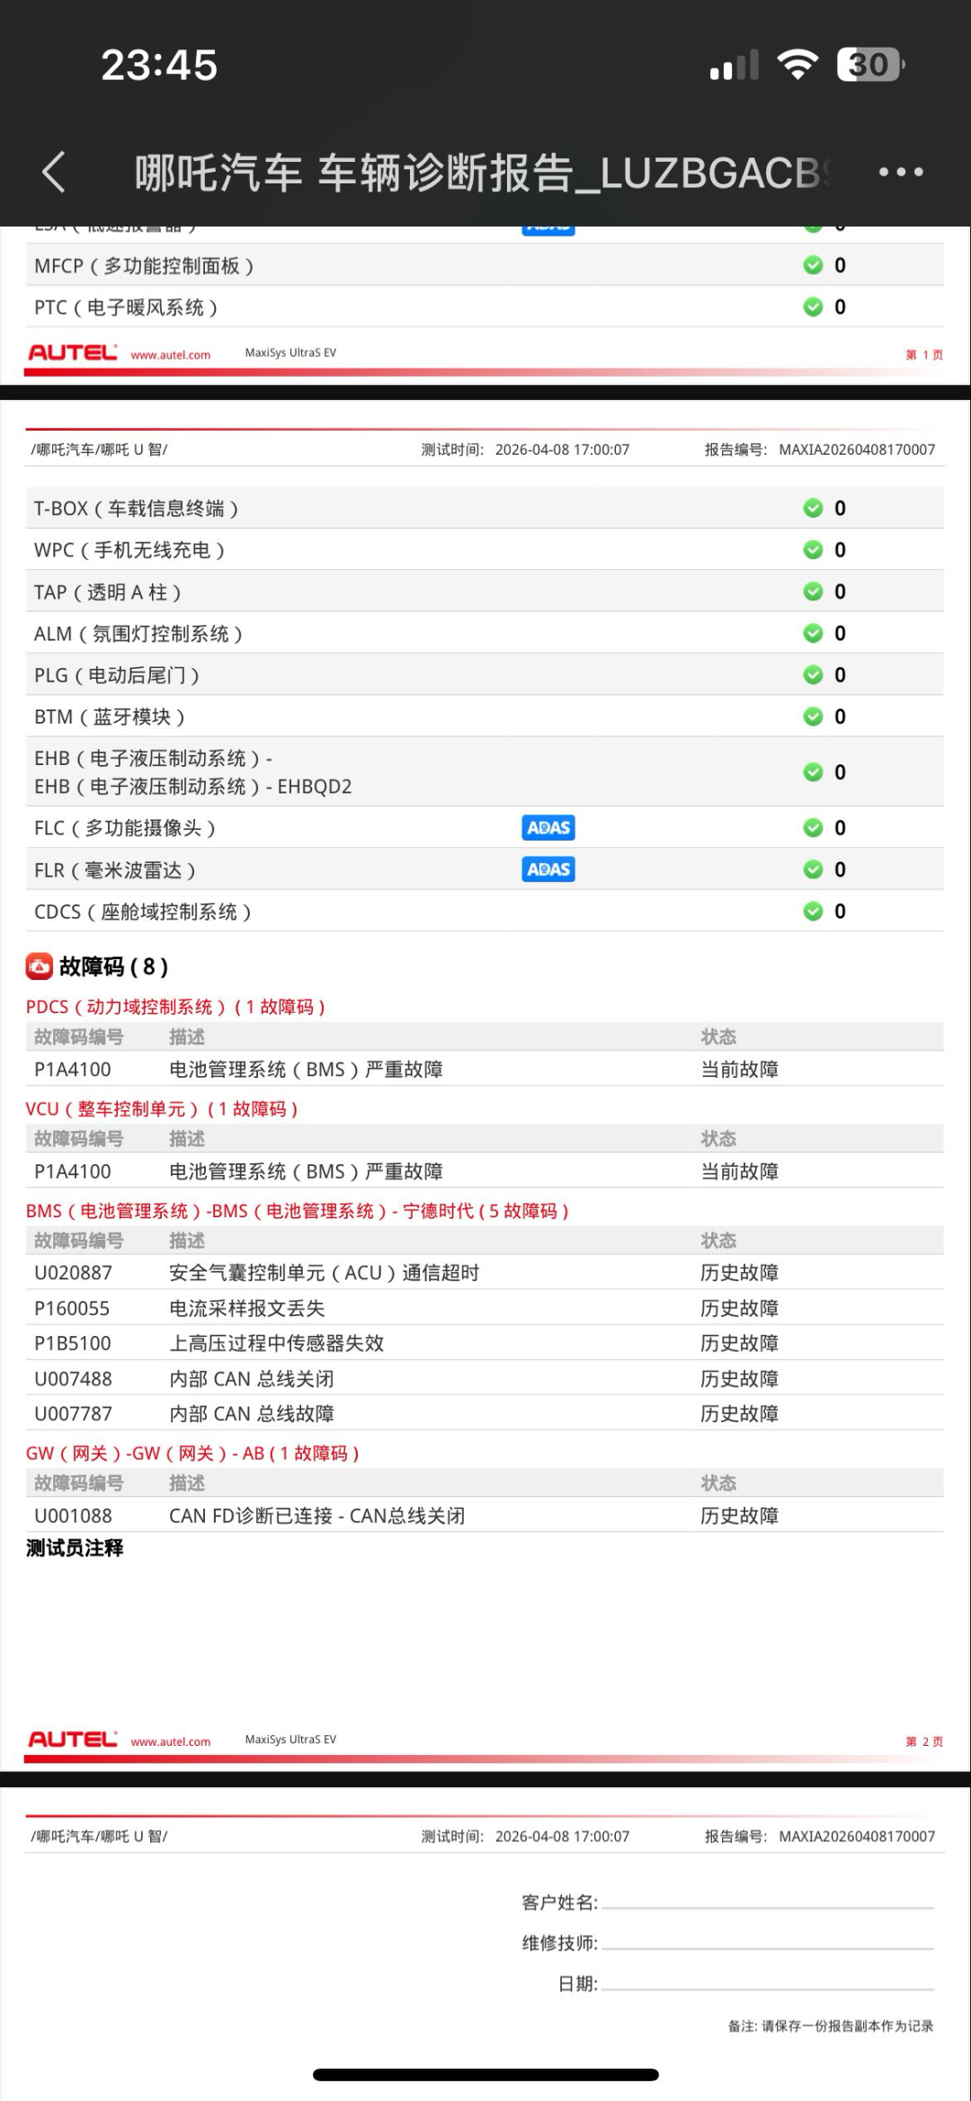Tap green check icon for FLC row

pyautogui.click(x=813, y=828)
